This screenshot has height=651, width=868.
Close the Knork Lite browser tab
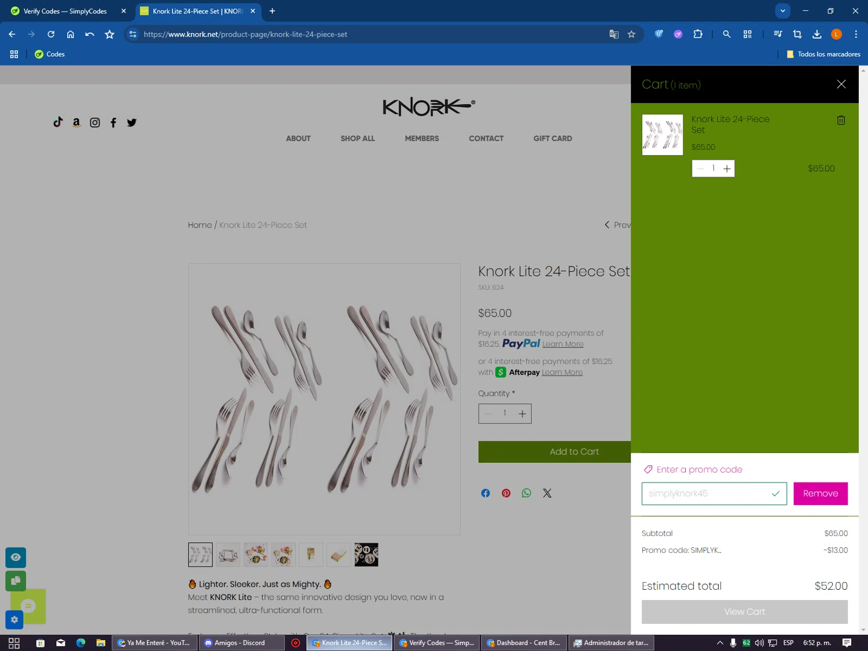click(x=253, y=11)
